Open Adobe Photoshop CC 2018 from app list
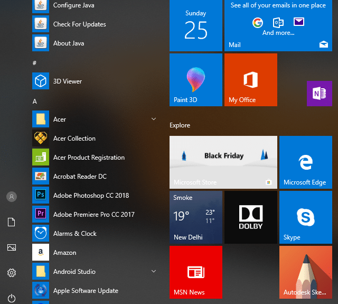The image size is (338, 304). click(90, 196)
